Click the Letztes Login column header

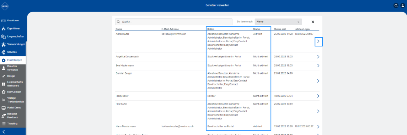click(x=302, y=29)
